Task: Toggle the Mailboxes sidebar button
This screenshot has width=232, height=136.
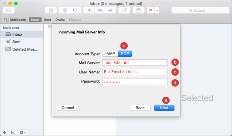Action: pyautogui.click(x=15, y=20)
